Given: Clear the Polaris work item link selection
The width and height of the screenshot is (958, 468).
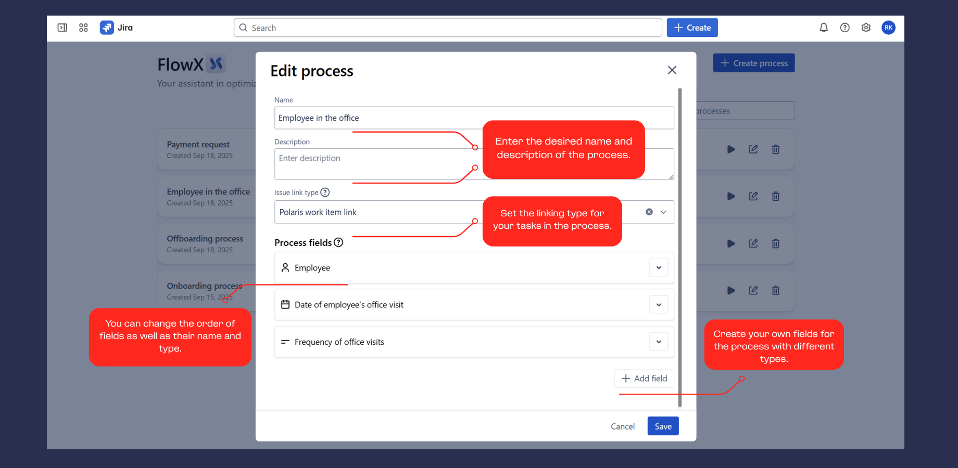Looking at the screenshot, I should tap(649, 212).
